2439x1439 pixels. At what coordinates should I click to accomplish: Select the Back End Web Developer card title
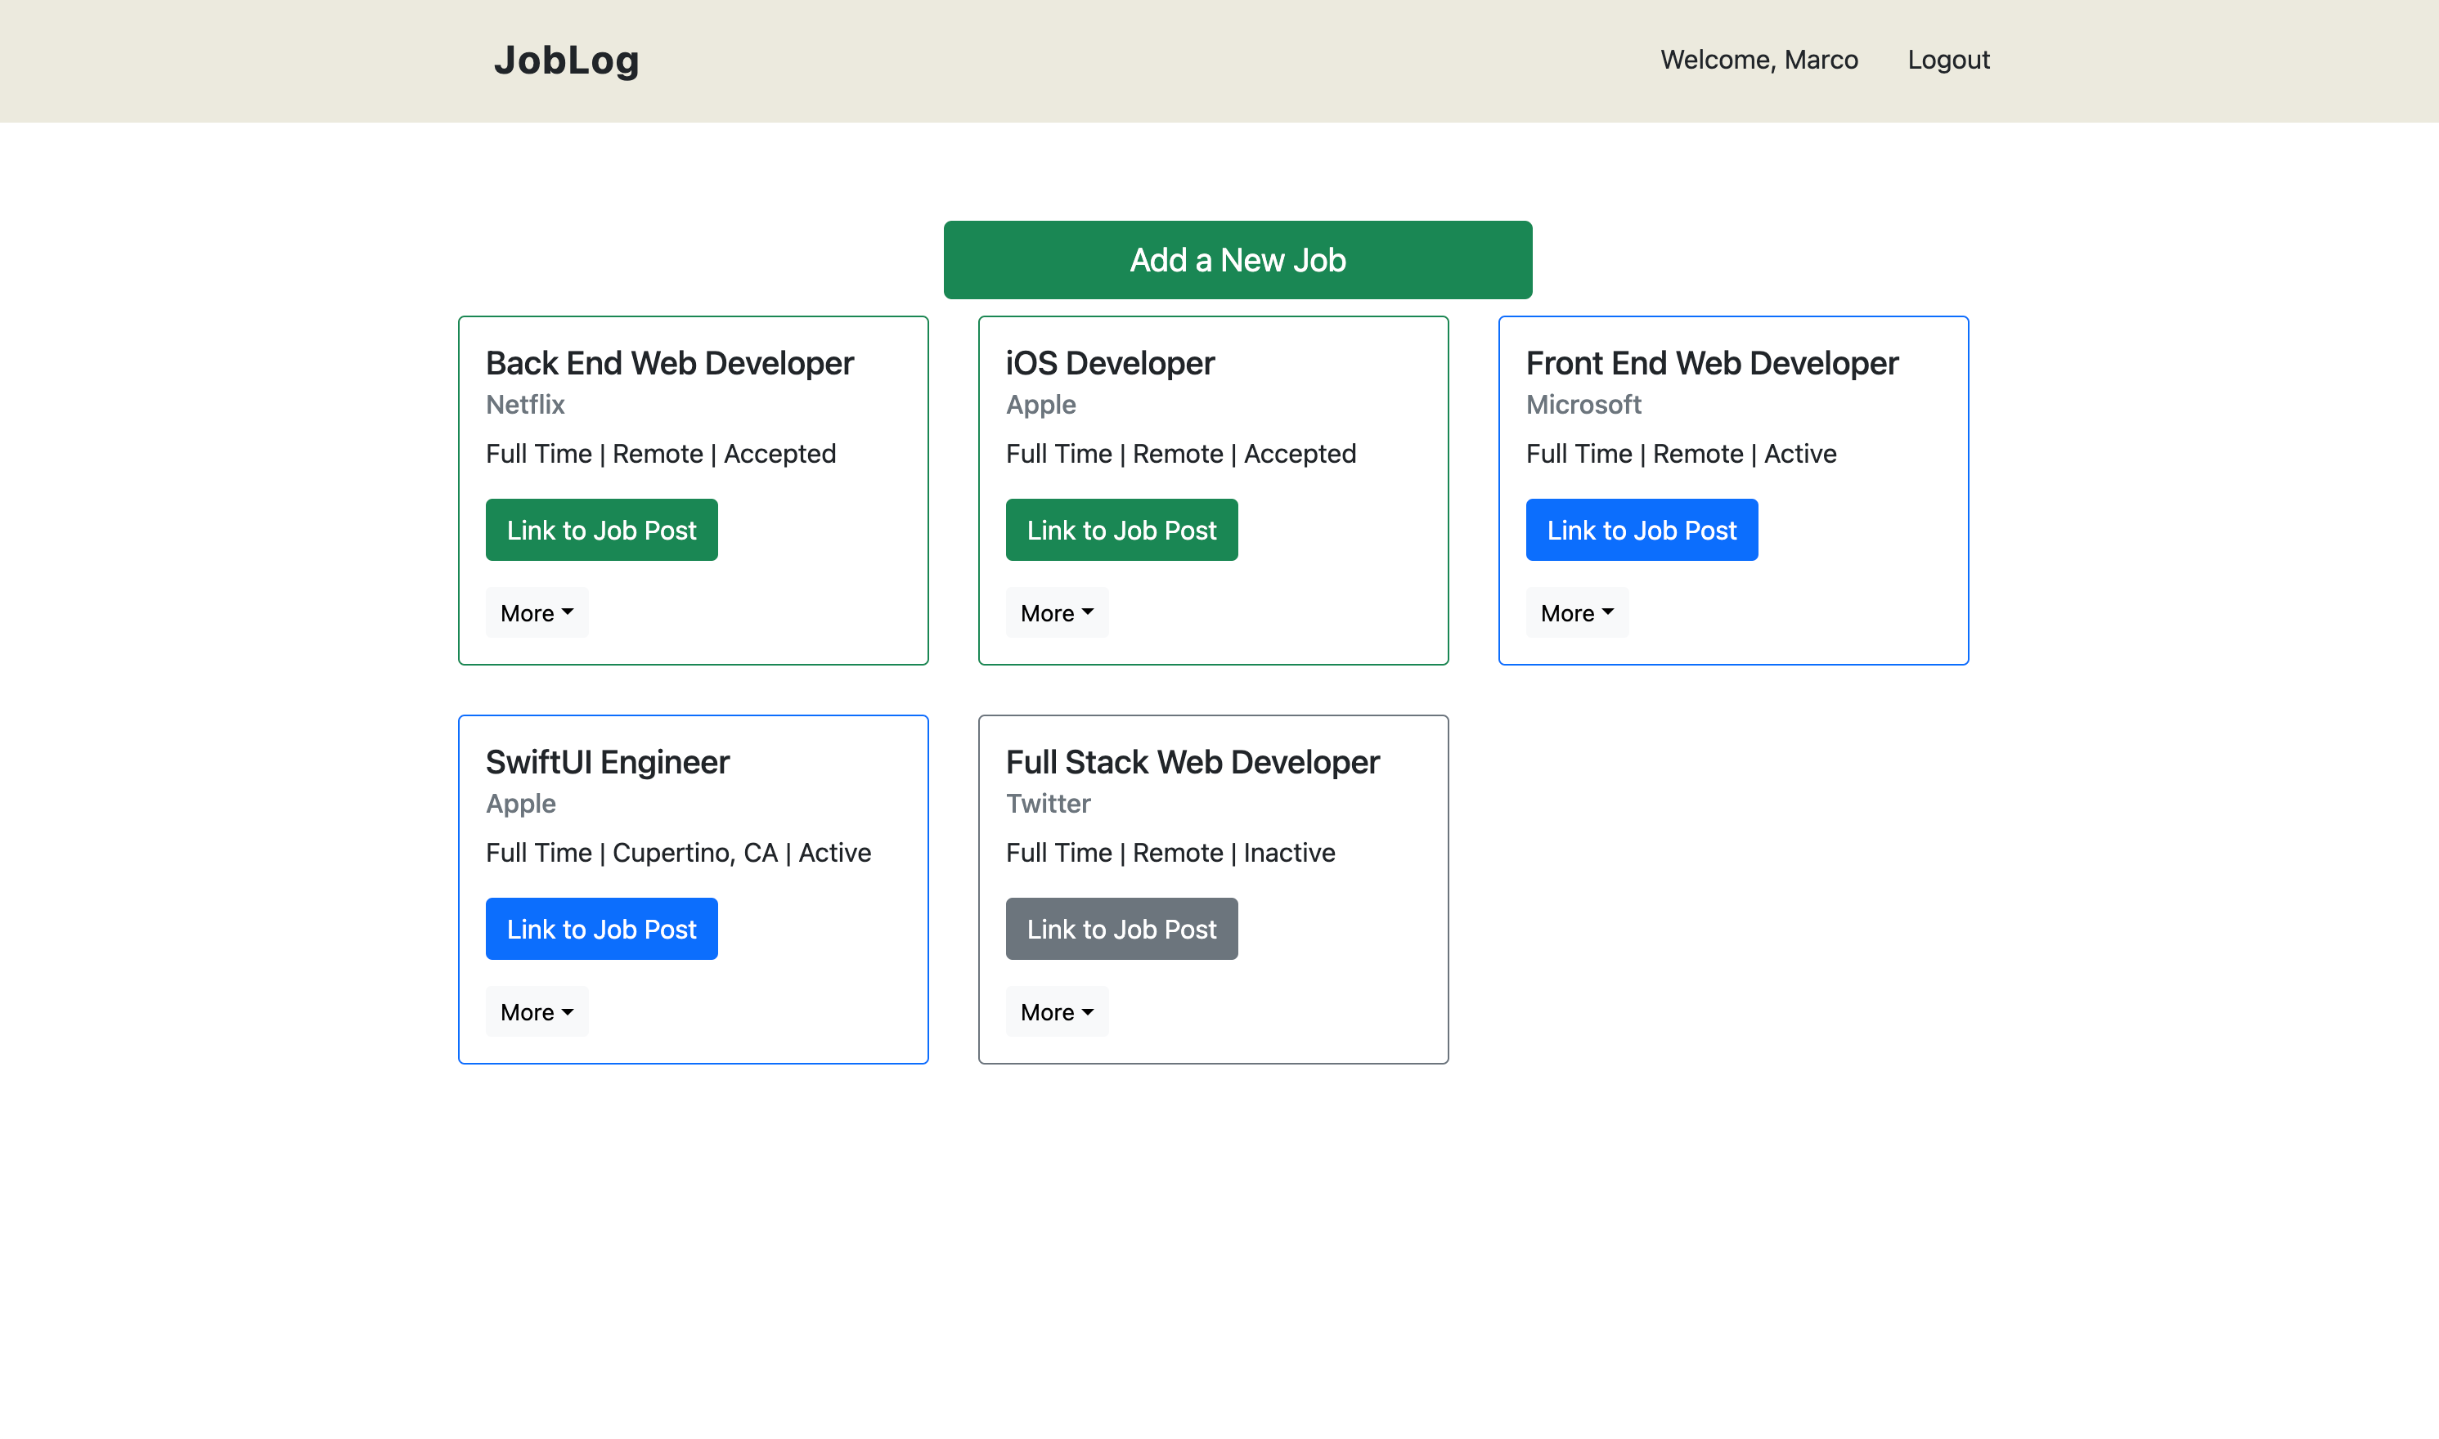[669, 363]
